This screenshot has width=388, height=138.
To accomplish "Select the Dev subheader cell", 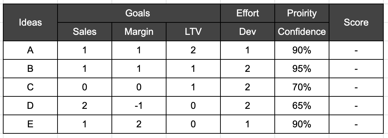I will point(248,32).
